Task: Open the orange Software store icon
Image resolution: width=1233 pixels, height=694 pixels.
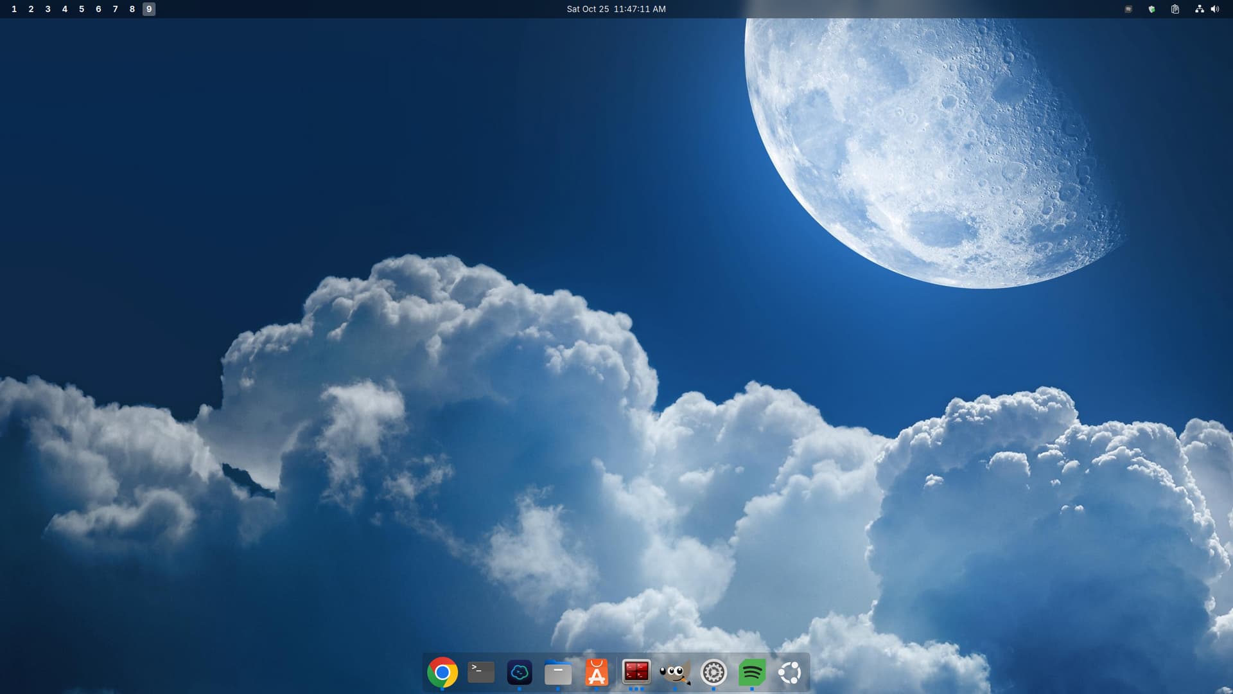Action: coord(597,672)
